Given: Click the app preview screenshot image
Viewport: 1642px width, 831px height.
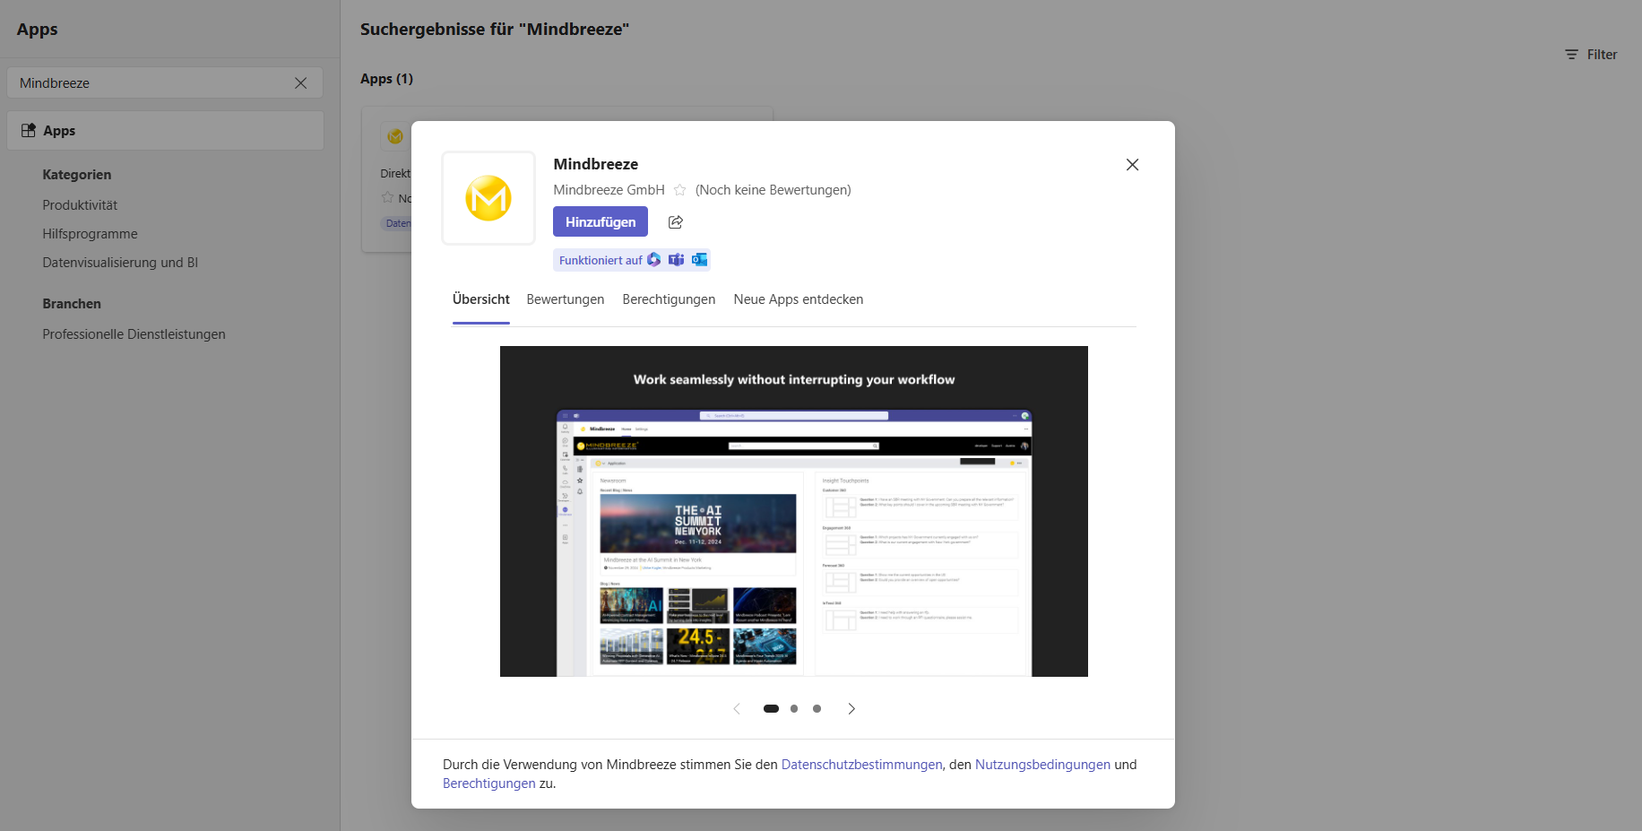Looking at the screenshot, I should (x=793, y=511).
